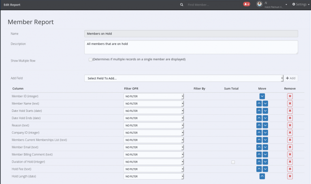Click the search magnifier icon
311x184 pixels.
[x=181, y=4]
